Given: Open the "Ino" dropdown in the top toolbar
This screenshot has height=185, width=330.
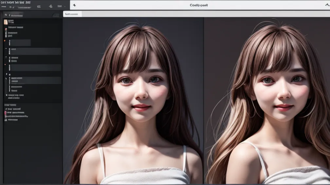Looking at the screenshot, I should coord(61,6).
